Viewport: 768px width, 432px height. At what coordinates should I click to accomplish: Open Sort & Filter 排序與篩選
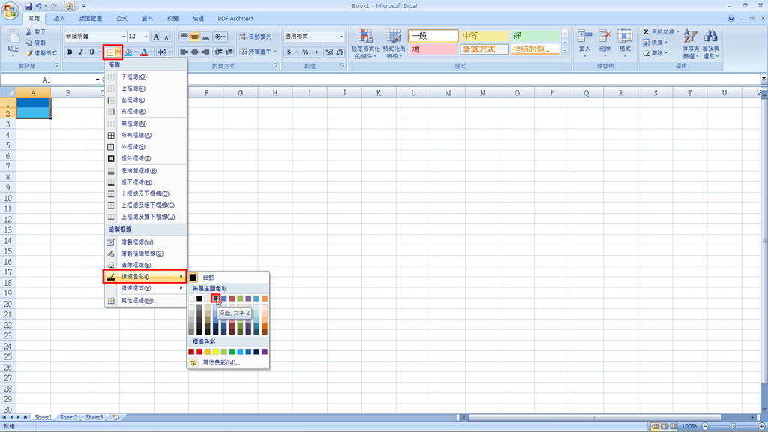click(x=690, y=44)
